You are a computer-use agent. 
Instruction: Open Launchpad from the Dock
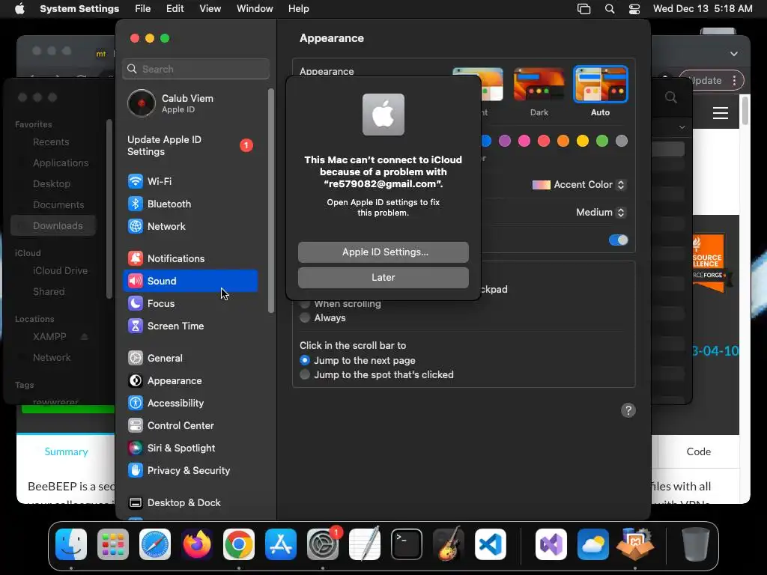pyautogui.click(x=113, y=544)
